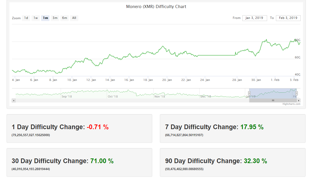Screen dimensions: 309x181
Task: Show All time range on chart
Action: [x=74, y=18]
